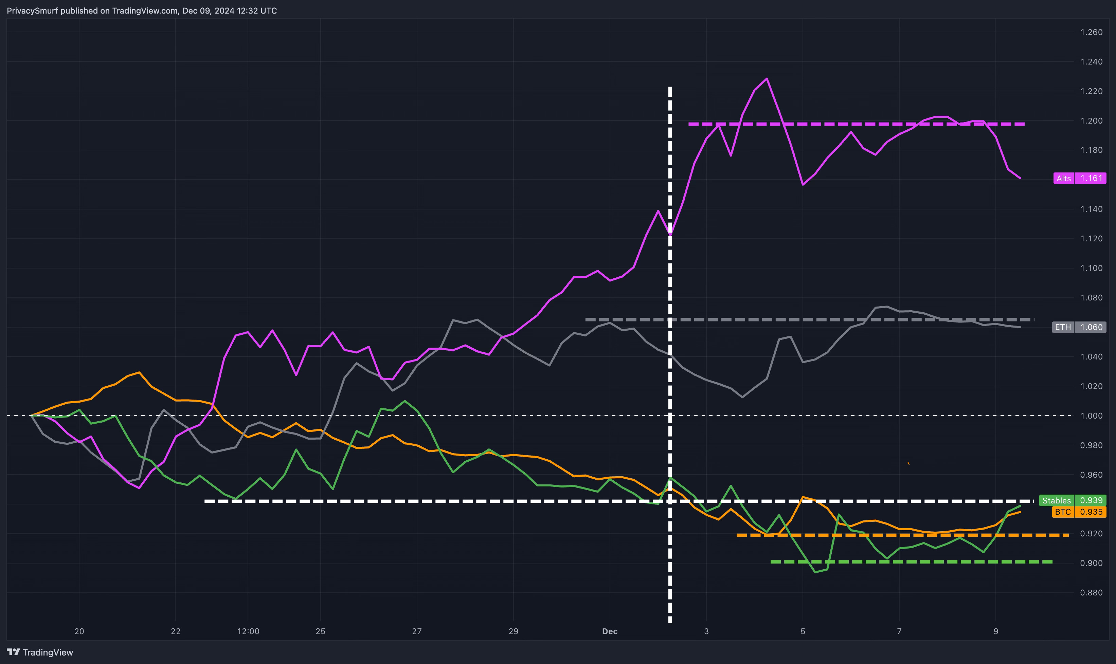Click the published-by header text

[142, 10]
